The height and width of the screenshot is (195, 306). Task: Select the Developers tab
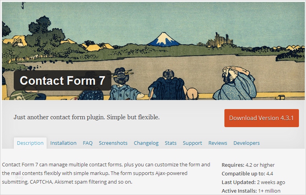(246, 143)
